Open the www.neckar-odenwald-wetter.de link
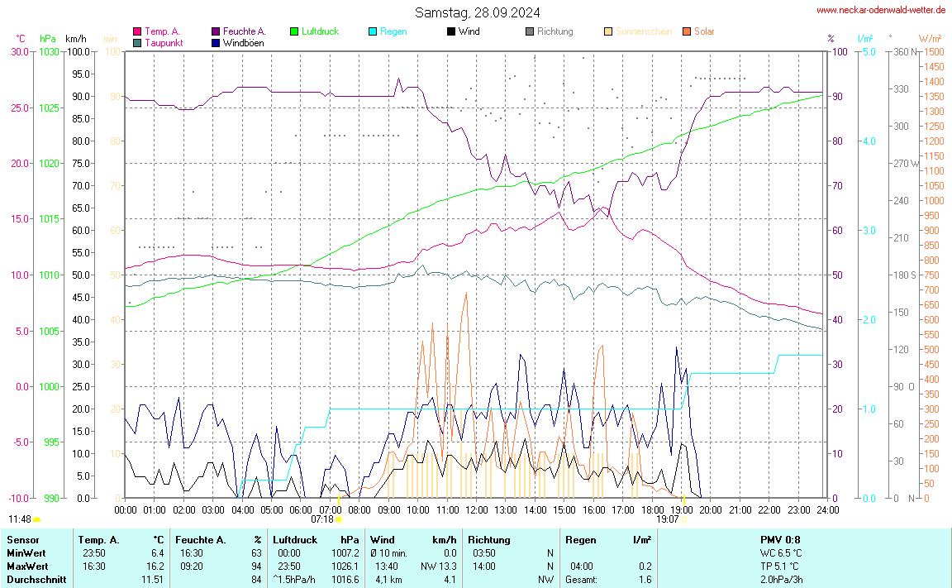 click(x=880, y=11)
